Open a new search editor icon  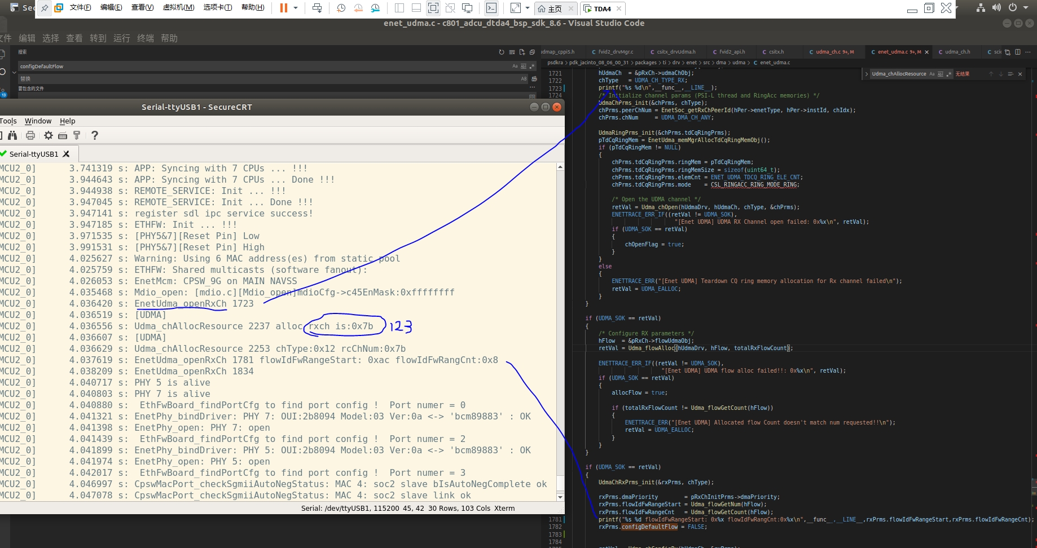point(522,52)
